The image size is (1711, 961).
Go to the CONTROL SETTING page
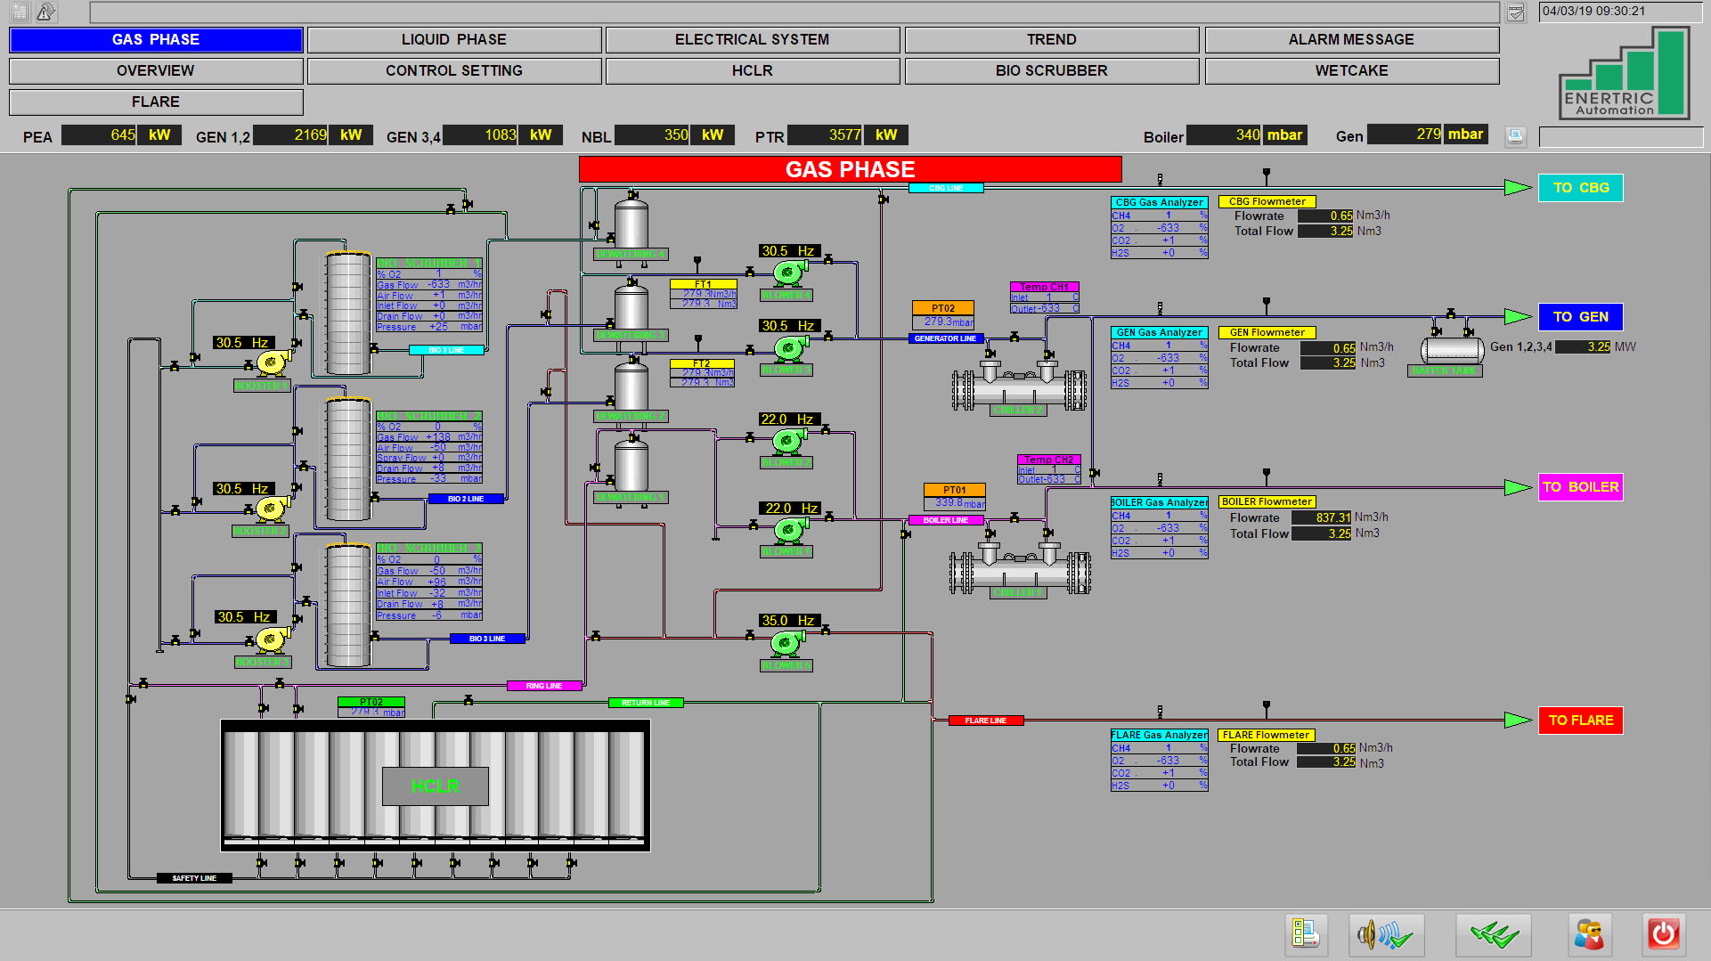tap(453, 71)
